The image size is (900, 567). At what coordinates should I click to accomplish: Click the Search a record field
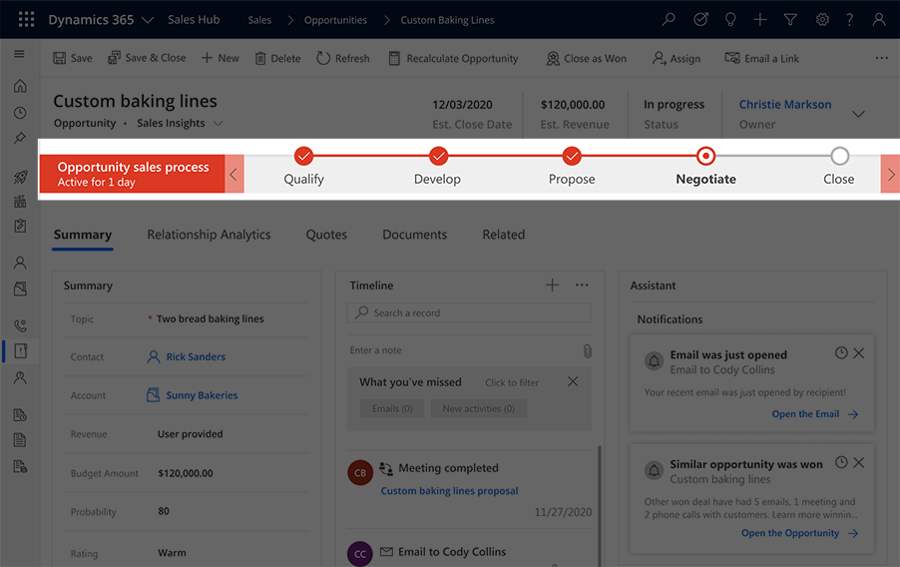tap(469, 313)
